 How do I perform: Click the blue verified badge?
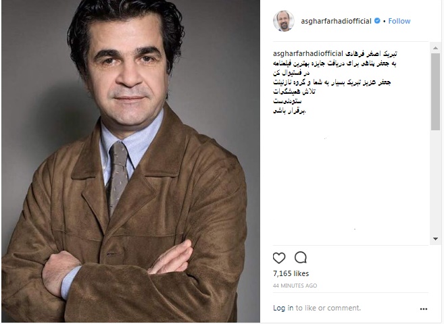(377, 21)
